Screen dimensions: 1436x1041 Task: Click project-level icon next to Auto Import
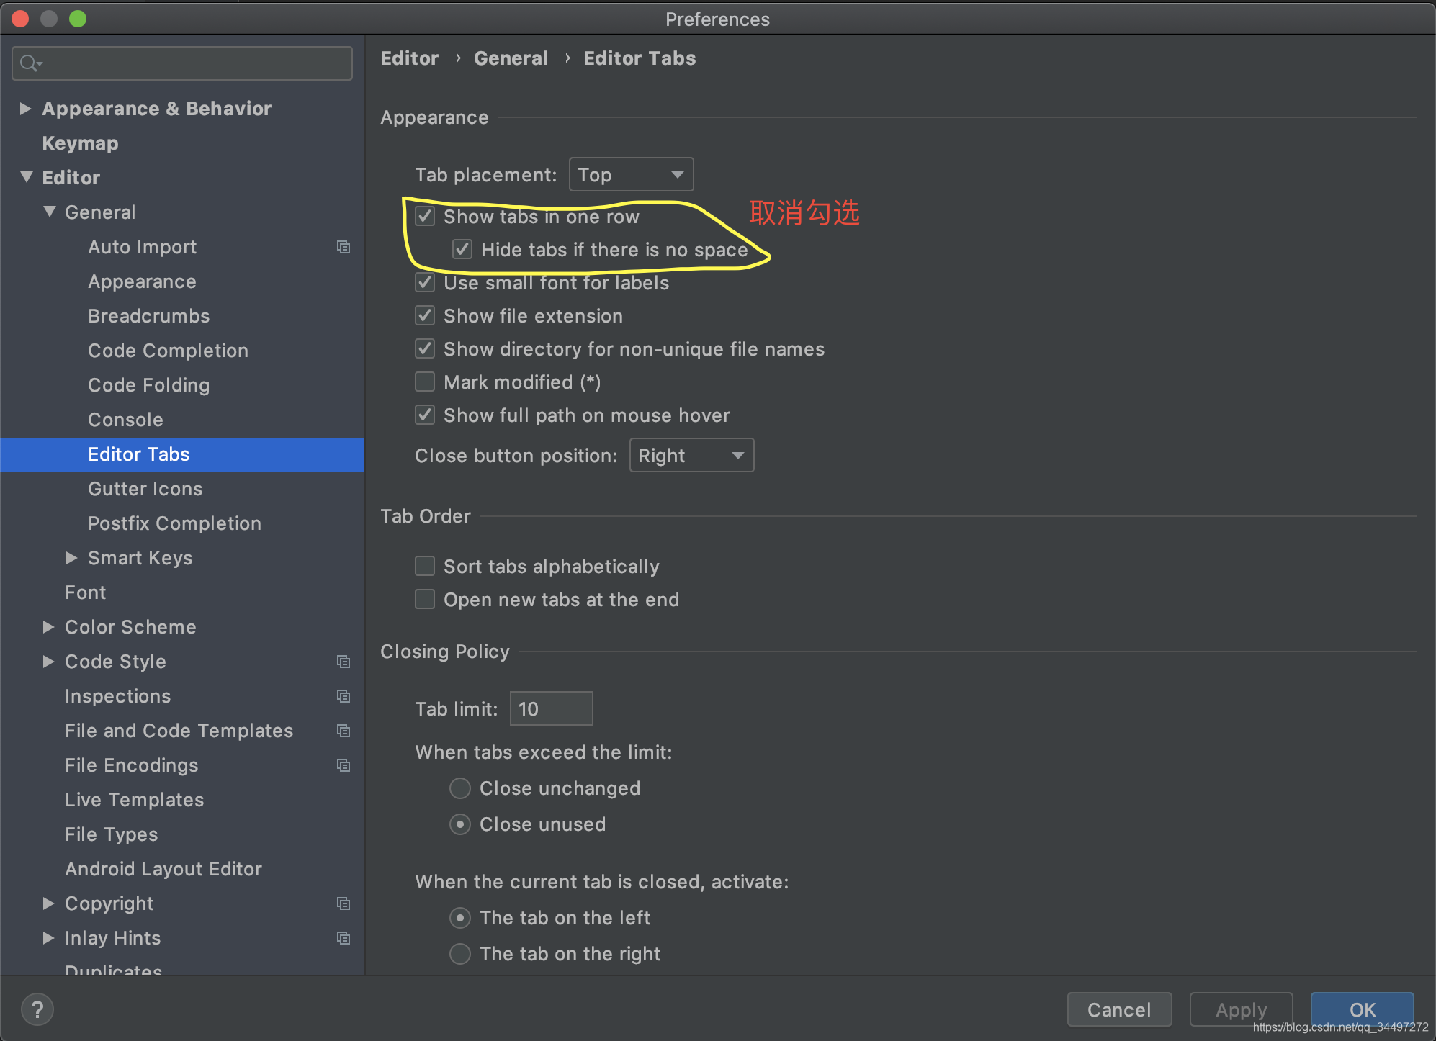pyautogui.click(x=344, y=247)
